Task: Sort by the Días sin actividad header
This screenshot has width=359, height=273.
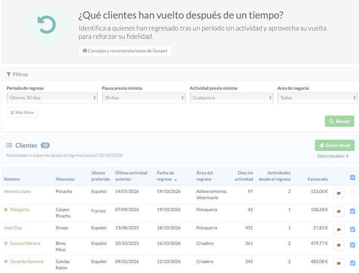Action: pos(244,176)
